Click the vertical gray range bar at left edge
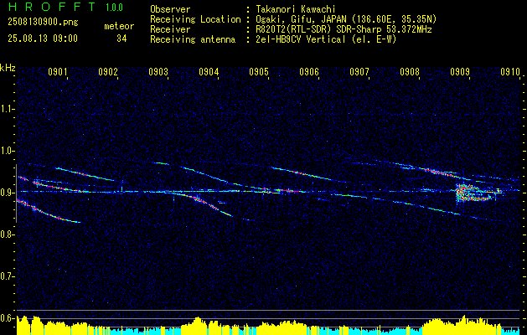The height and width of the screenshot is (335, 527). [16, 193]
